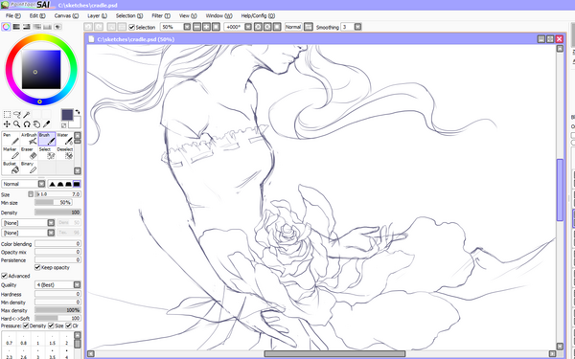575x359 pixels.
Task: Toggle the Selection checkbox
Action: click(x=131, y=27)
